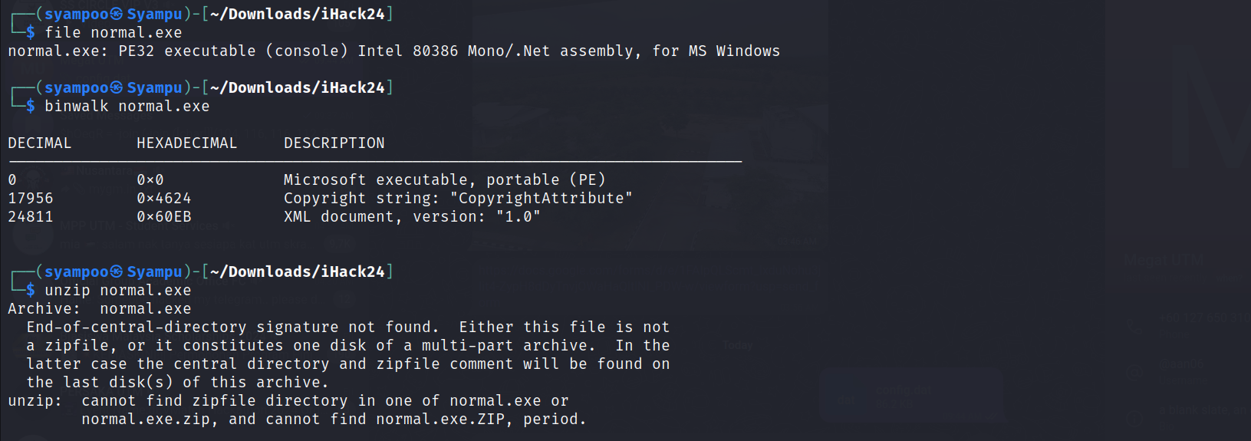The width and height of the screenshot is (1251, 441).
Task: Click the 'Archive:' label in unzip output
Action: tap(44, 308)
